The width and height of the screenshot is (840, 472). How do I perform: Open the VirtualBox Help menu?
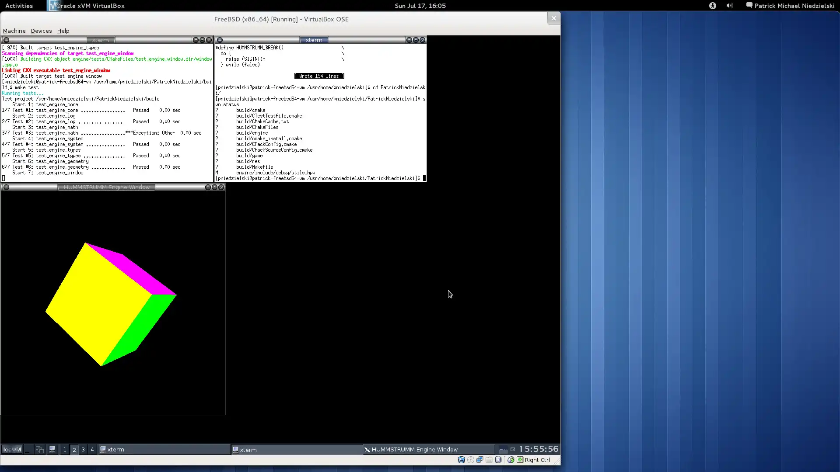pos(63,31)
